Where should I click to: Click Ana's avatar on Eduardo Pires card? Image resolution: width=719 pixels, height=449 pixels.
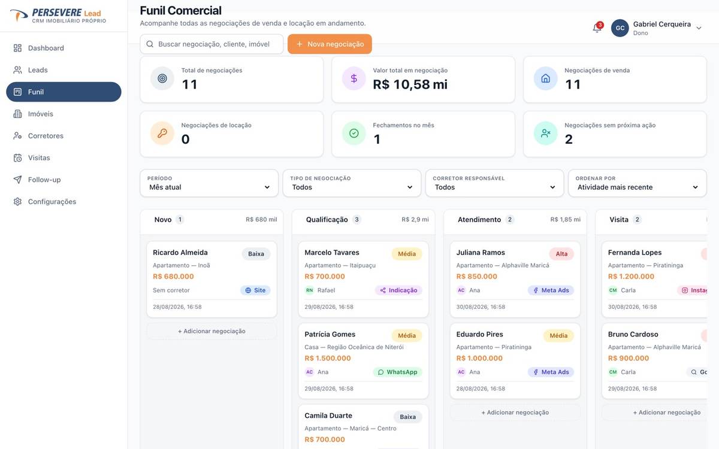[461, 372]
